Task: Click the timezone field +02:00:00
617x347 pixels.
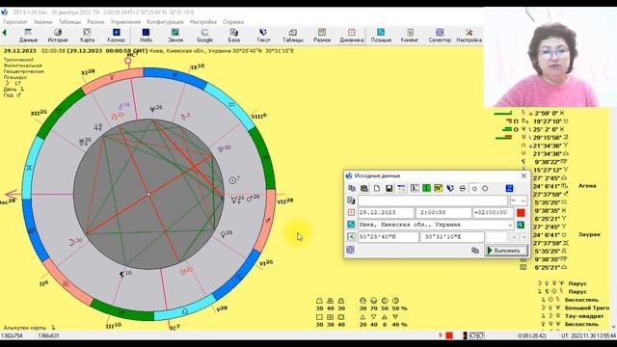Action: tap(494, 212)
